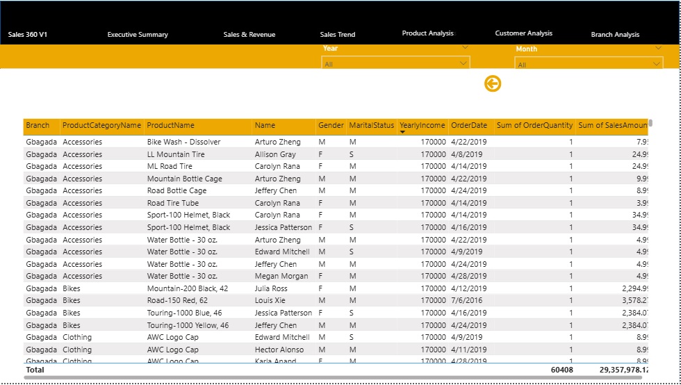681x385 pixels.
Task: Open the Sales & Revenue page
Action: point(249,34)
